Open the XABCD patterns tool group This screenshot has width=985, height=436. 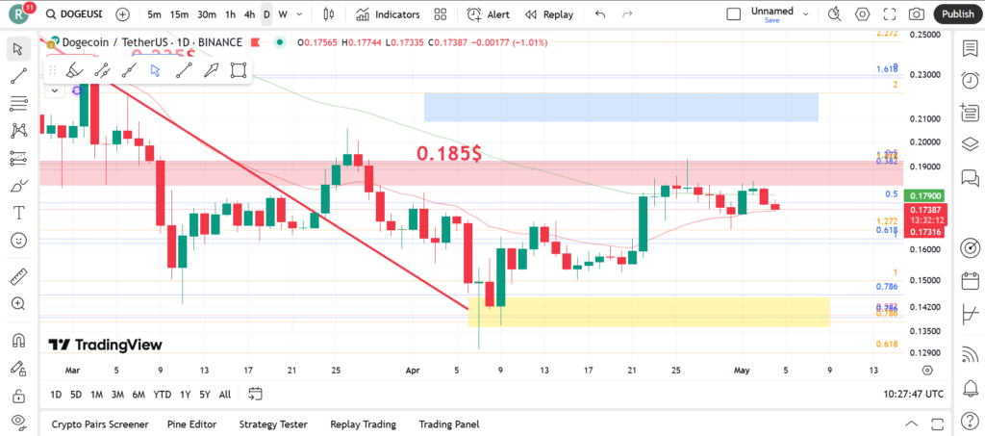[x=19, y=131]
